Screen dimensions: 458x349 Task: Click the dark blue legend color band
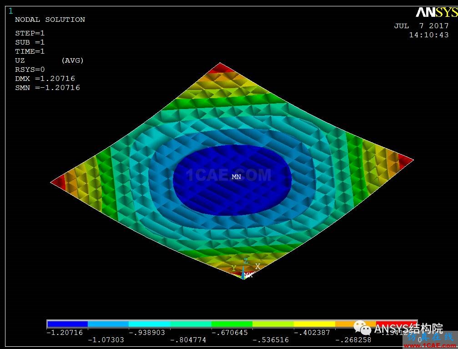click(x=67, y=324)
